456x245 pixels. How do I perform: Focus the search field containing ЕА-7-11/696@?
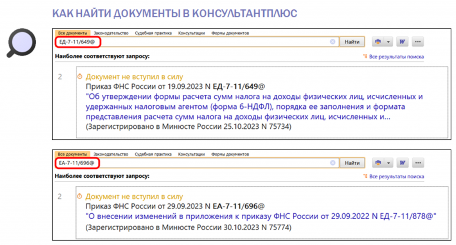(197, 163)
